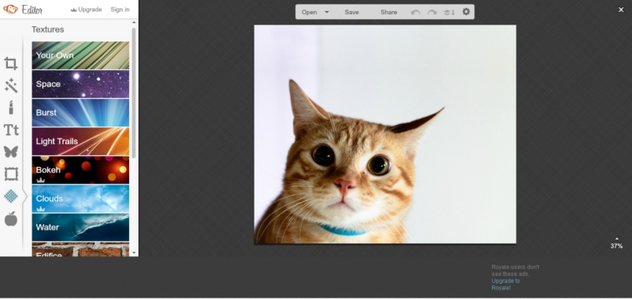Click the Upgrade button
Viewport: 632px width, 299px height.
pyautogui.click(x=86, y=10)
